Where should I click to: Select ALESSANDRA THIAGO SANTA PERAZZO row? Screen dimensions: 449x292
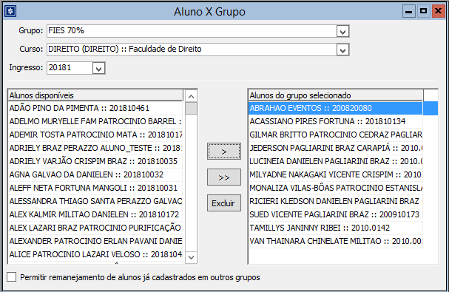(95, 201)
